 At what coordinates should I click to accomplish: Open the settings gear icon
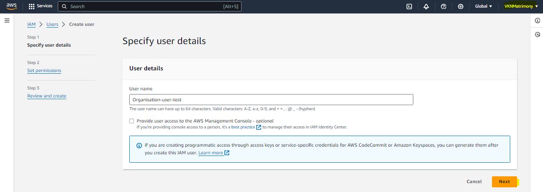(461, 6)
